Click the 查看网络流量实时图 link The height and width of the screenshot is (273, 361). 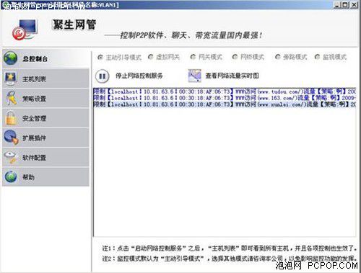click(x=232, y=76)
